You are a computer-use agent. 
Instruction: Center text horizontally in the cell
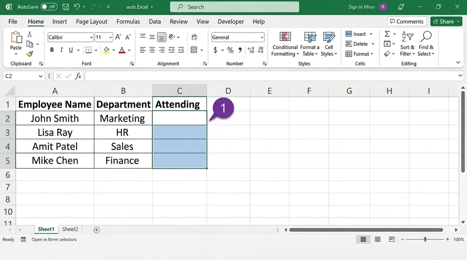[x=152, y=50]
